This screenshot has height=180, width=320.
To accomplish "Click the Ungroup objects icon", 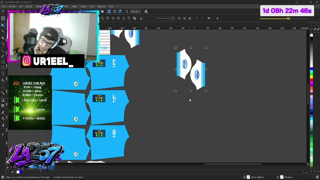I will pyautogui.click(x=184, y=18).
